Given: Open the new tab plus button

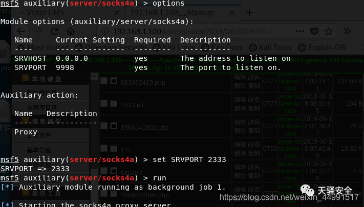Looking at the screenshot, I should click(x=249, y=12).
